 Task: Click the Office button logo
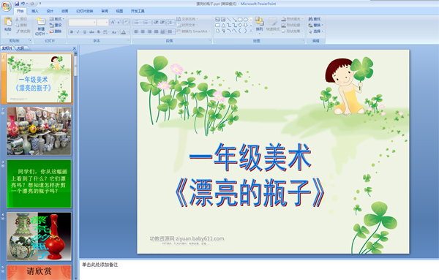click(6, 6)
